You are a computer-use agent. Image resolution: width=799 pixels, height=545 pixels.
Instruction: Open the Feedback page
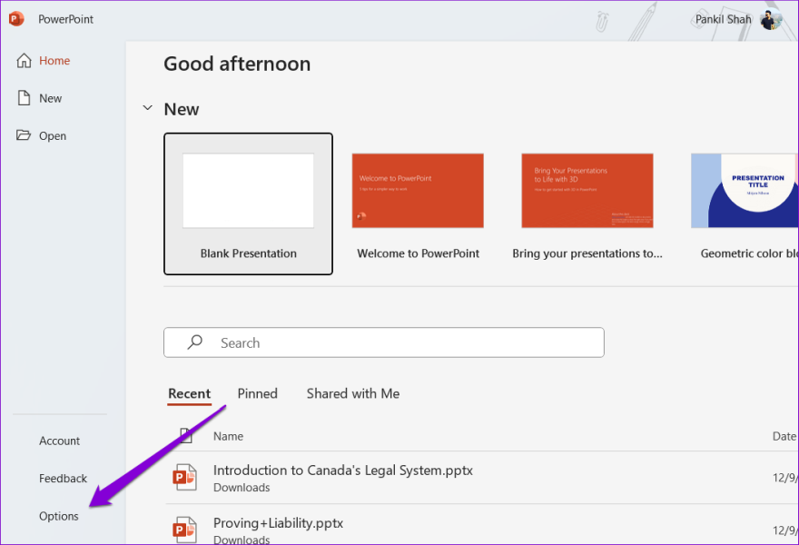pos(63,478)
